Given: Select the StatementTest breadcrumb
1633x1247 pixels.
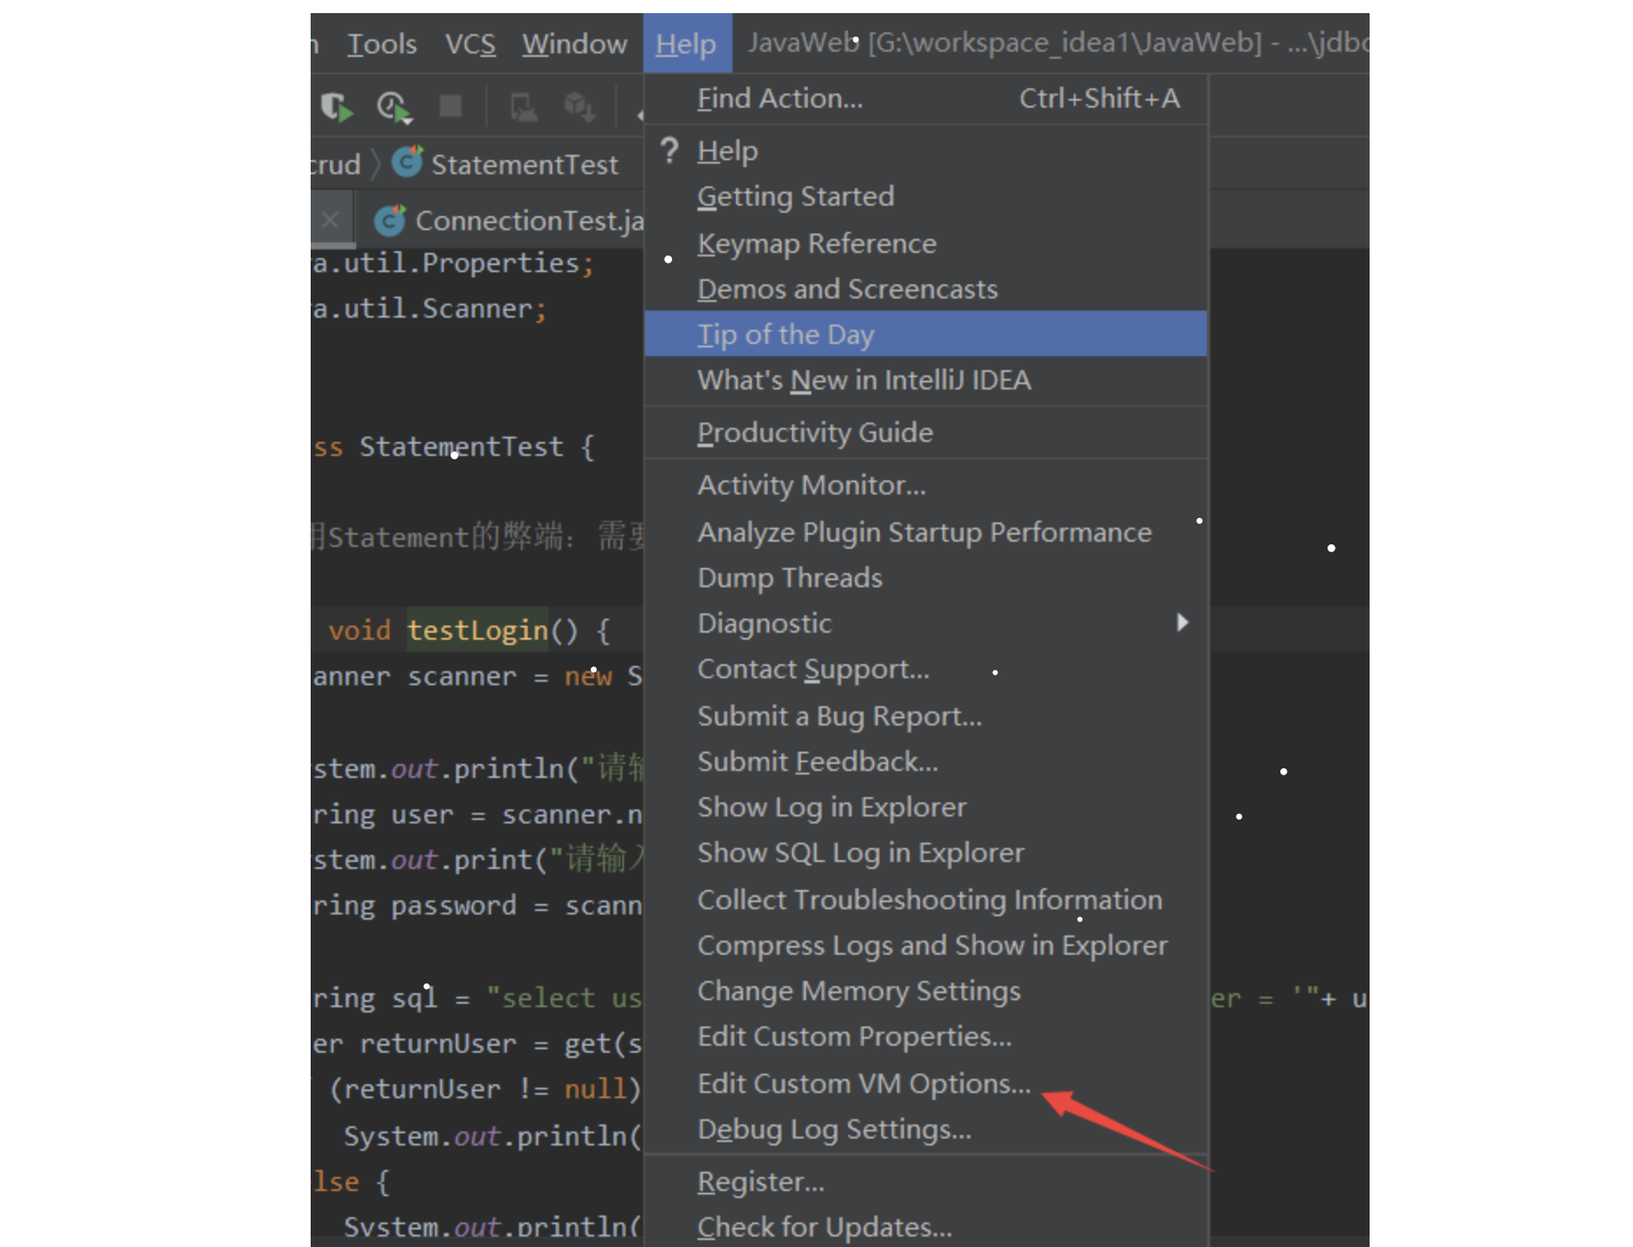Looking at the screenshot, I should (x=524, y=164).
